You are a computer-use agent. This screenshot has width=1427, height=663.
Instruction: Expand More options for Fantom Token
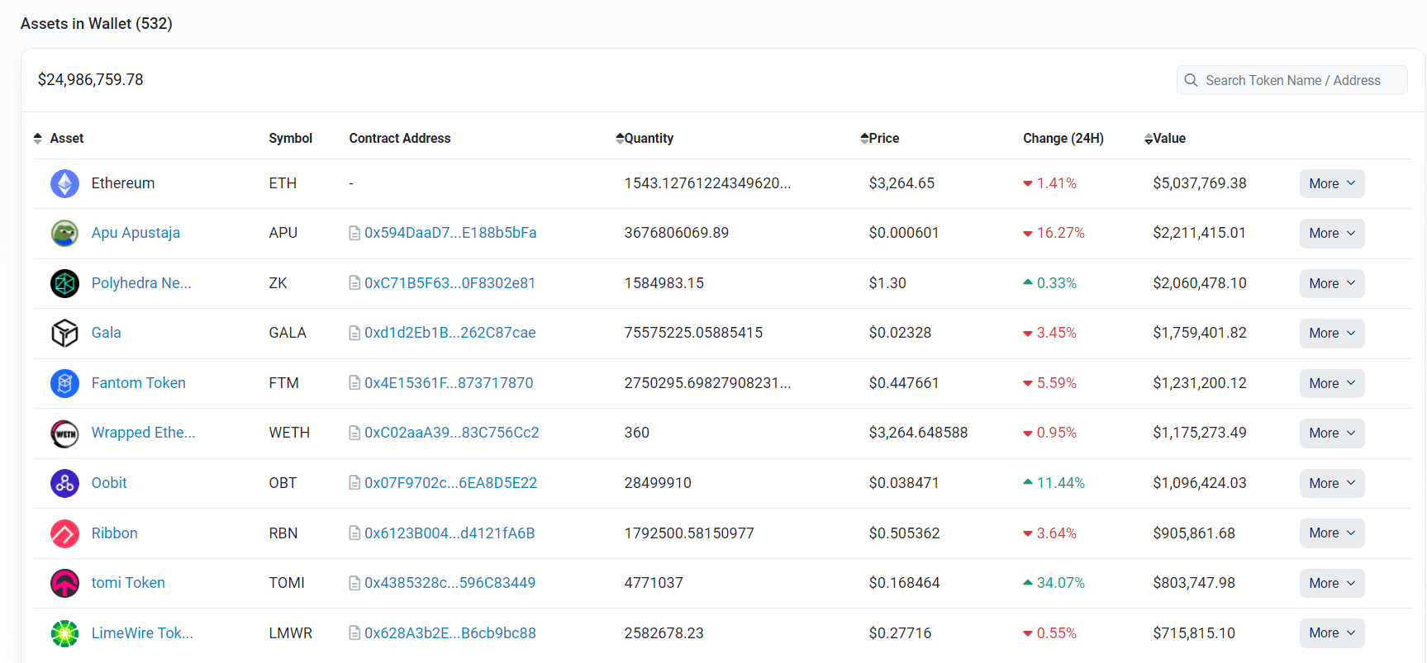click(1332, 383)
